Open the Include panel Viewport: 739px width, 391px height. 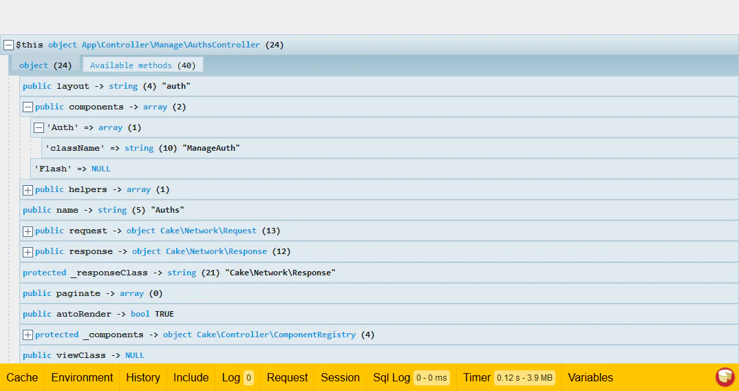click(191, 377)
